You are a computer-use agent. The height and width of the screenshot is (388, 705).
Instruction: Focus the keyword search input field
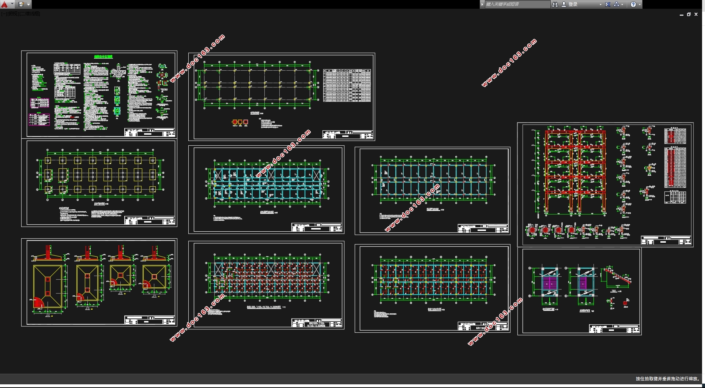coord(517,4)
